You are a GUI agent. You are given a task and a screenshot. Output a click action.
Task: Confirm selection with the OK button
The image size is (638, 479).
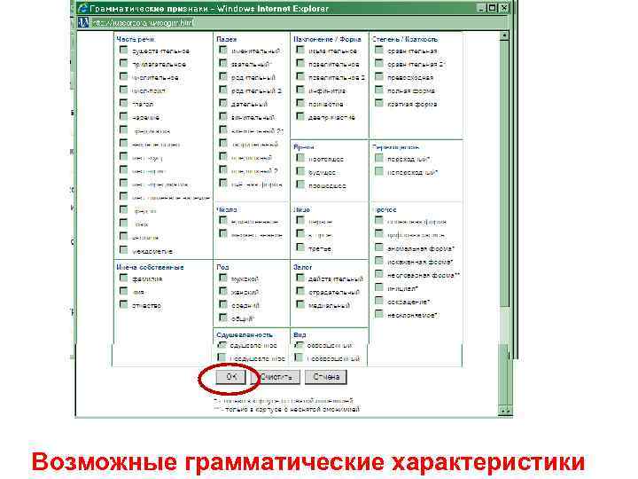pos(230,377)
